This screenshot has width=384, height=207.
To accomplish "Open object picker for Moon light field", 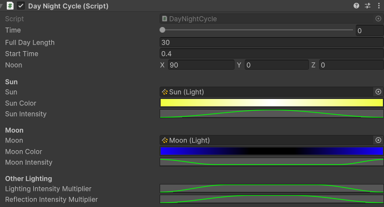I will (x=378, y=140).
